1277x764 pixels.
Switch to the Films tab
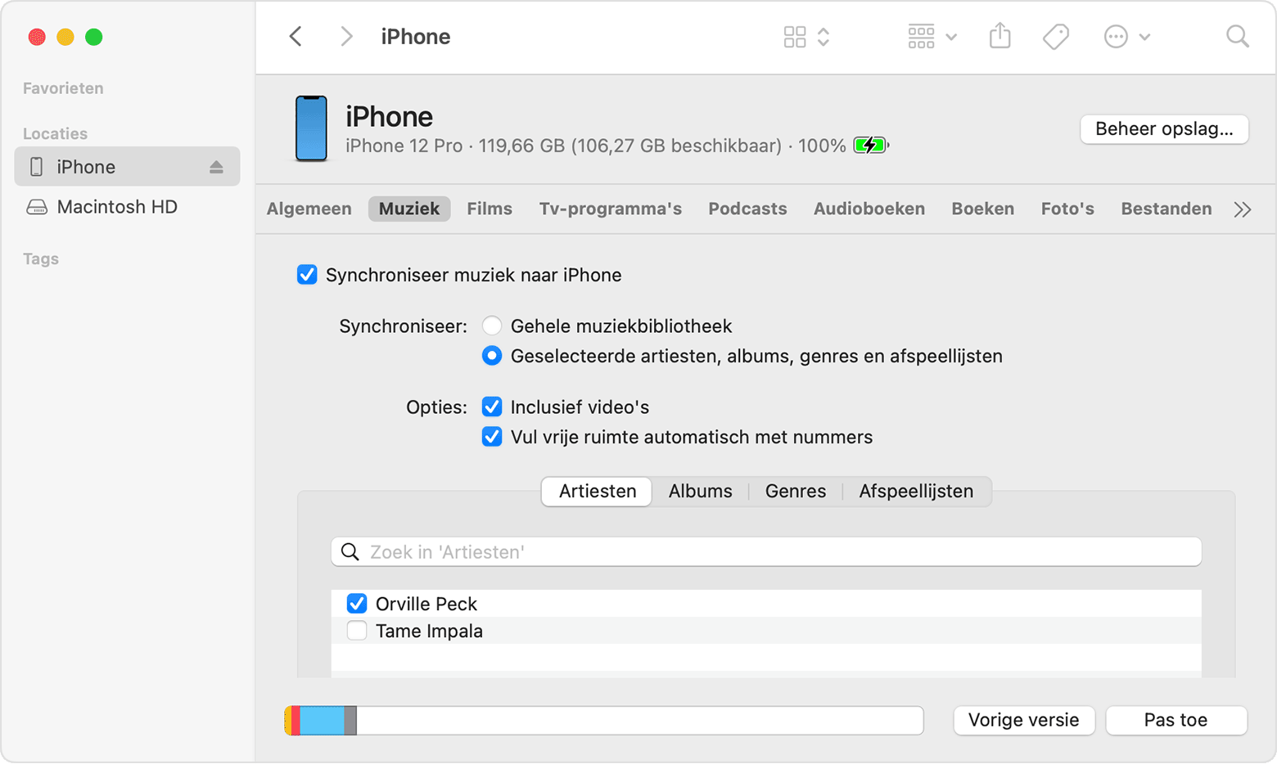pos(490,209)
